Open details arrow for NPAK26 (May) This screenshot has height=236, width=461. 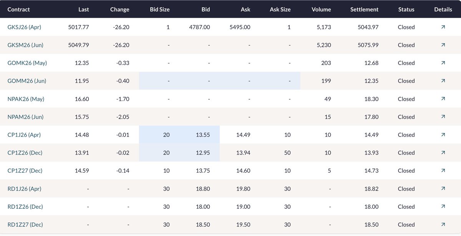(x=443, y=99)
